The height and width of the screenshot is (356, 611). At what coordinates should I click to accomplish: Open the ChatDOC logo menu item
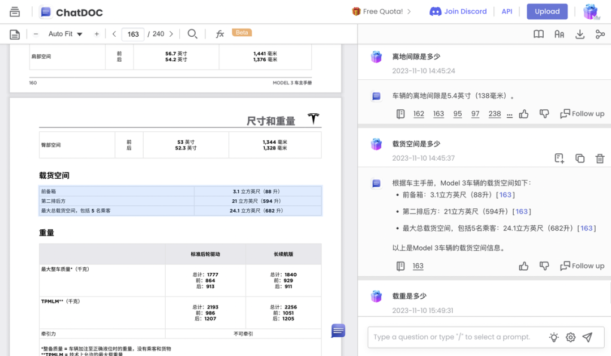(x=71, y=12)
